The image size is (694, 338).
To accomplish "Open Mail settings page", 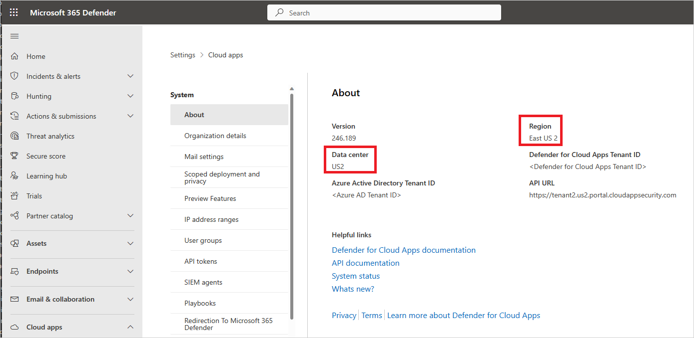I will click(229, 157).
